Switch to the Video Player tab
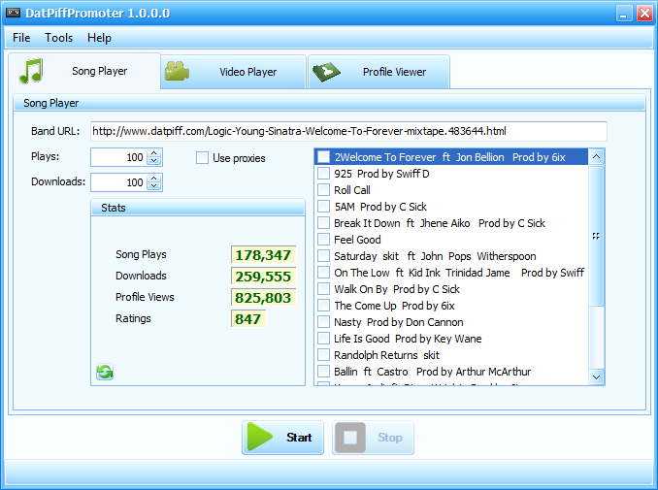The image size is (658, 490). pos(233,72)
